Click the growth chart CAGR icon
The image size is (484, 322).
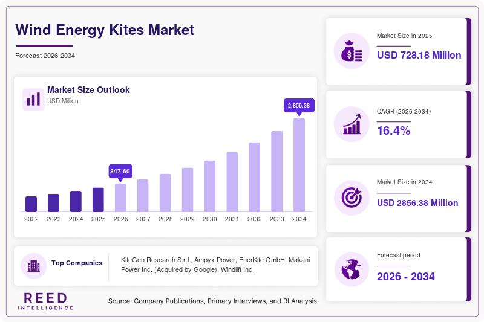tap(352, 124)
